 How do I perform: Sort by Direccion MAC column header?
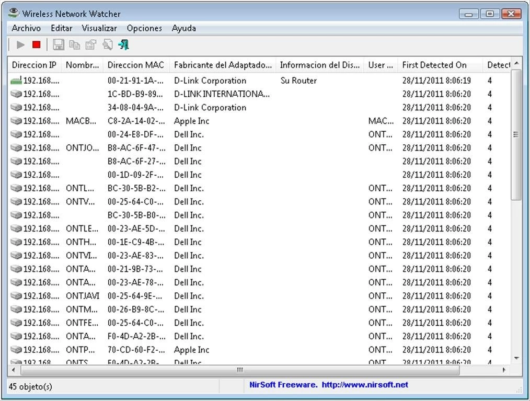click(x=136, y=65)
